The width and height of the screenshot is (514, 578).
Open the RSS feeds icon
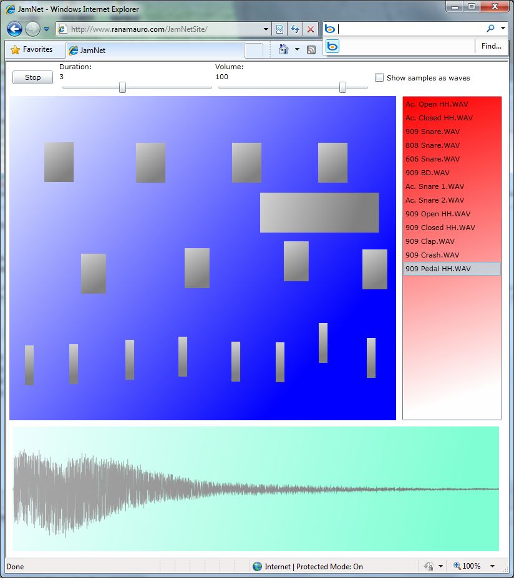click(311, 49)
